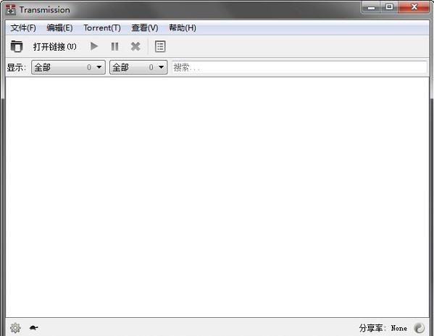Click the ratio statistics icon beside None
Image resolution: width=434 pixels, height=336 pixels.
pos(419,328)
